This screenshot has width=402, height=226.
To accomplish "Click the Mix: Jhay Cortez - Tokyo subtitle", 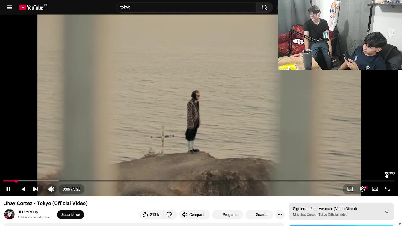I will click(321, 215).
